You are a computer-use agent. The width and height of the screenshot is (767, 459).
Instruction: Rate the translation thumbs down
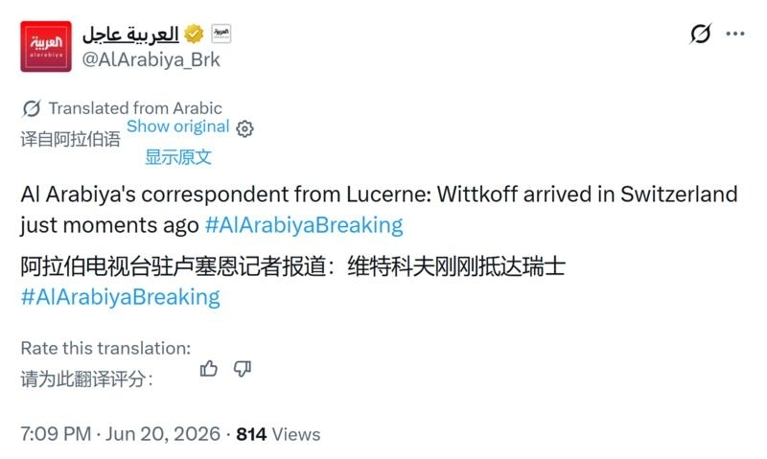pos(243,369)
